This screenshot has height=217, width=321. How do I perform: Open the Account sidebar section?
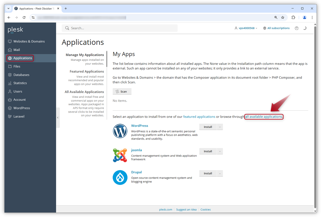19,100
